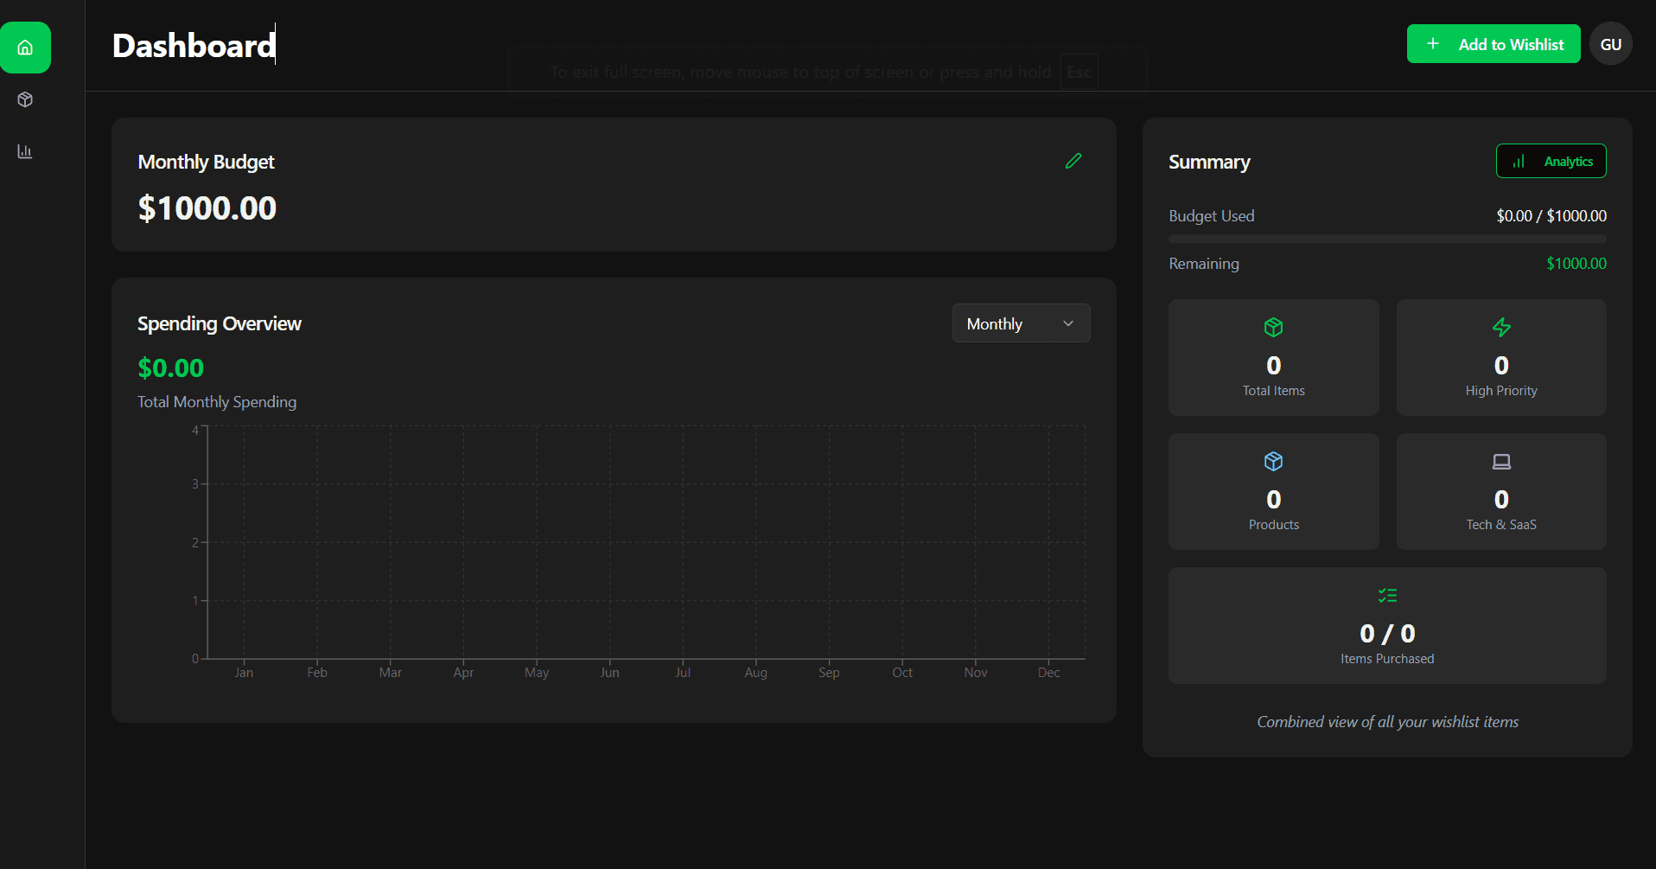The image size is (1656, 869).
Task: Click the bar chart icon inside Analytics button
Action: 1519,161
